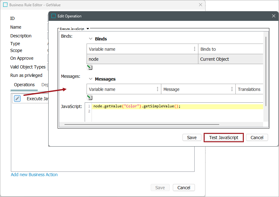Close the Business Rule Editor window
The width and height of the screenshot is (279, 197).
[201, 5]
